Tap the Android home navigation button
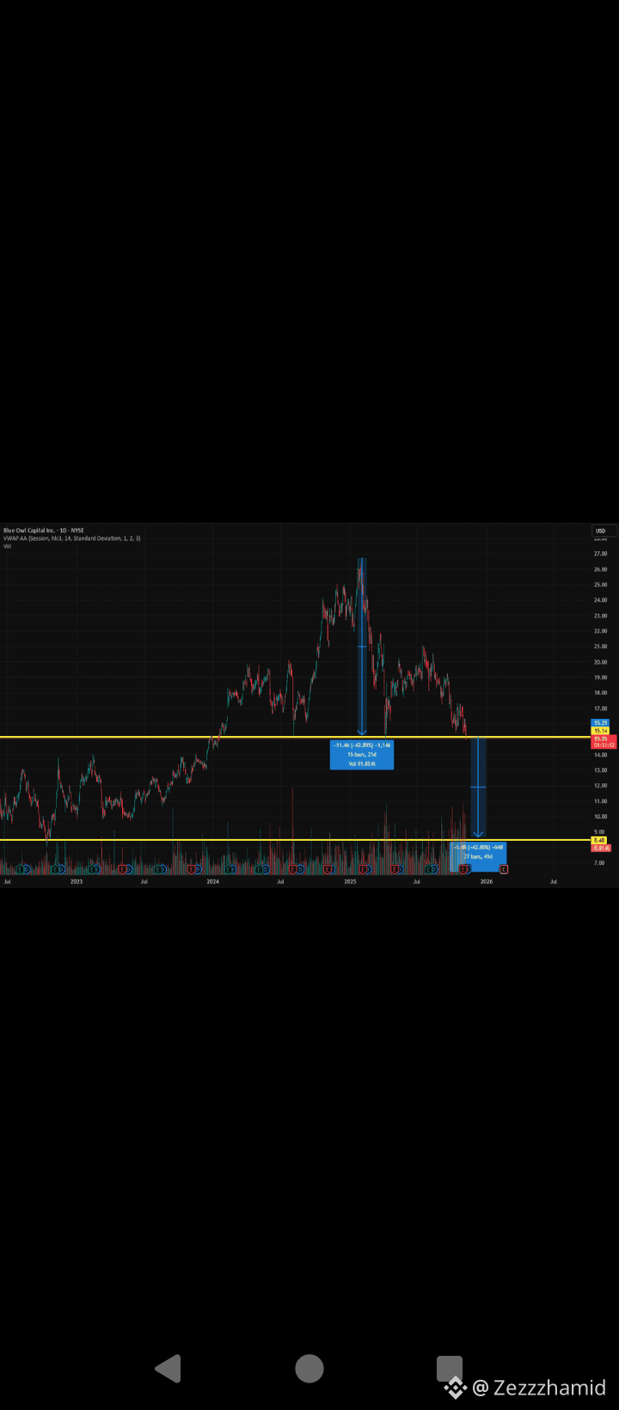The height and width of the screenshot is (1410, 619). pos(309,1368)
